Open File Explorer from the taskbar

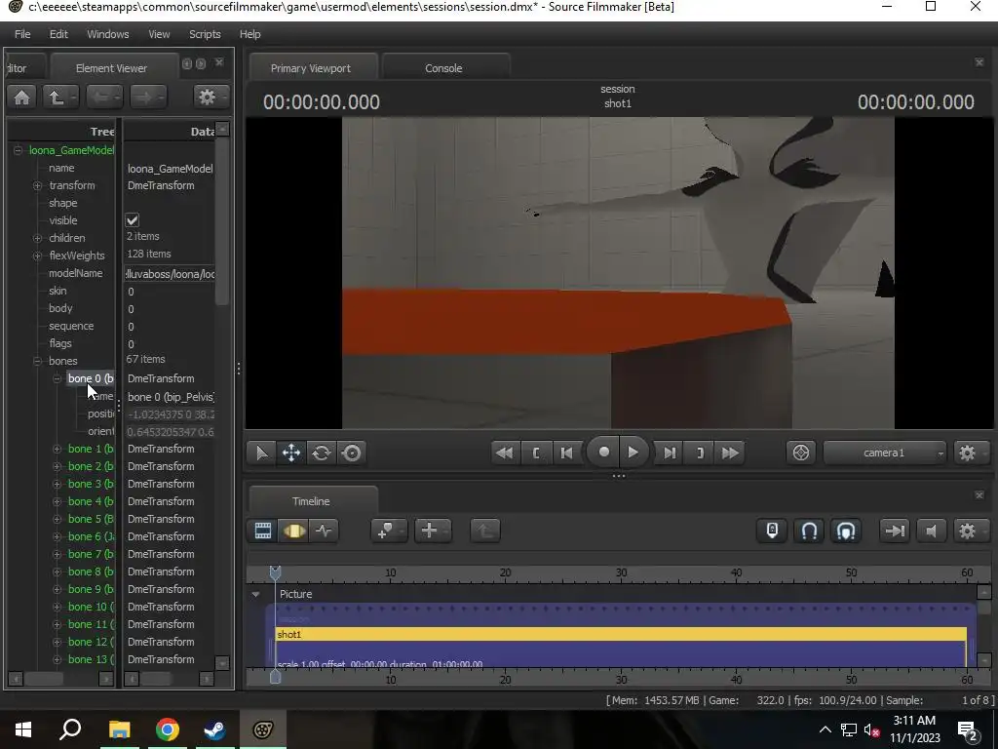(x=119, y=729)
